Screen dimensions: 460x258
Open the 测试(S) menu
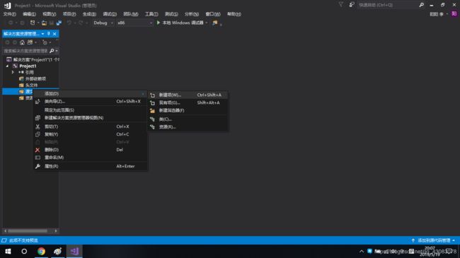tap(171, 14)
